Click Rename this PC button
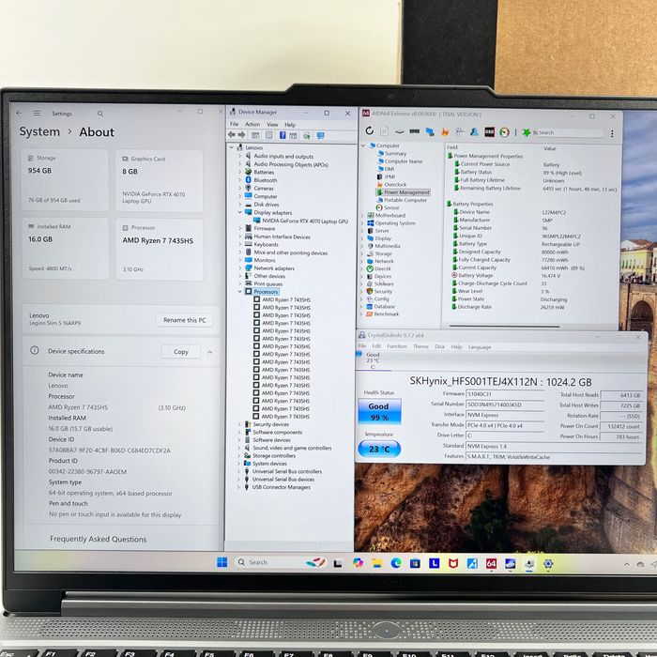Image resolution: width=657 pixels, height=657 pixels. [x=184, y=320]
